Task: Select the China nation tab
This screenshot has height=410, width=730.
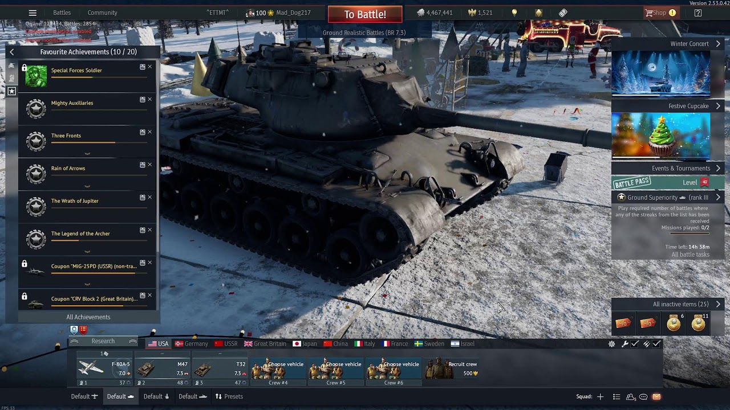Action: [335, 344]
